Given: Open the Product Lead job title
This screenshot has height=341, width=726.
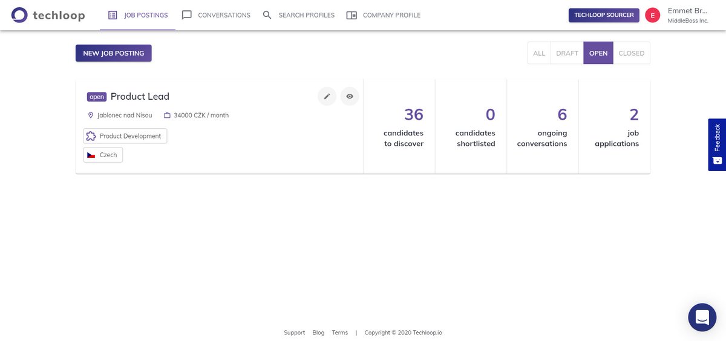Looking at the screenshot, I should tap(140, 97).
